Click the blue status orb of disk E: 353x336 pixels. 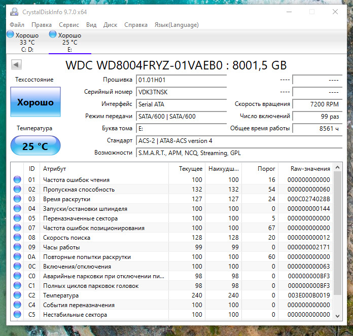click(x=53, y=35)
